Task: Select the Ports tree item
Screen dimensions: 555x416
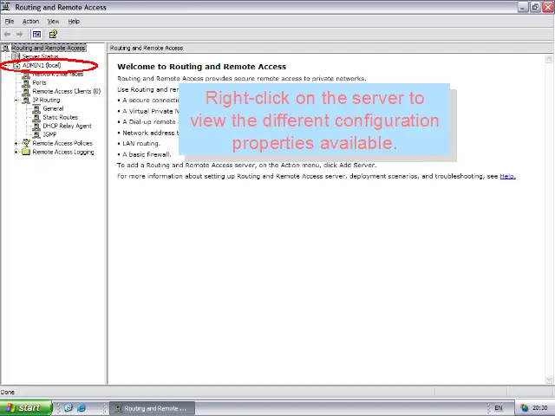Action: pos(39,83)
